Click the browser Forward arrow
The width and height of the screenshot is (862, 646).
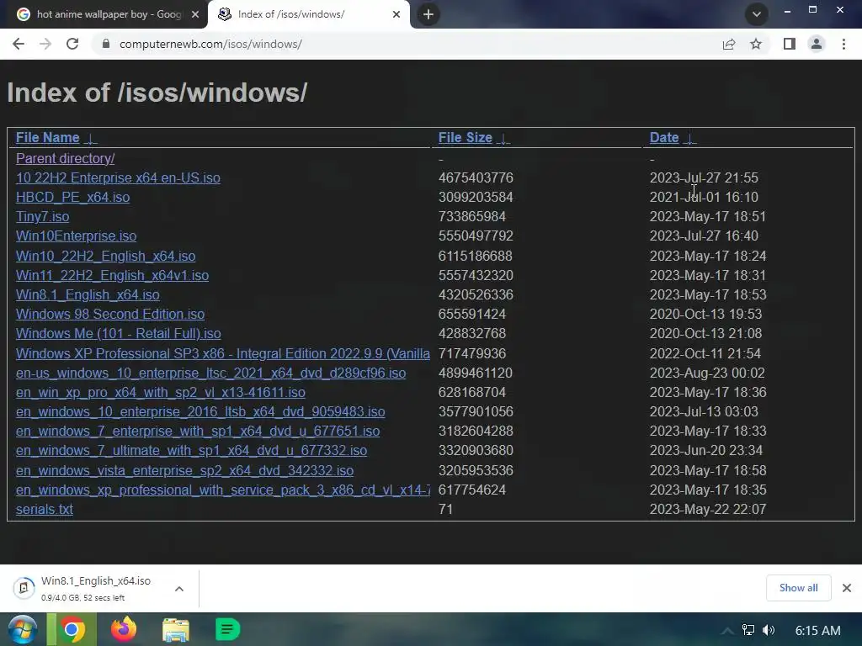45,44
